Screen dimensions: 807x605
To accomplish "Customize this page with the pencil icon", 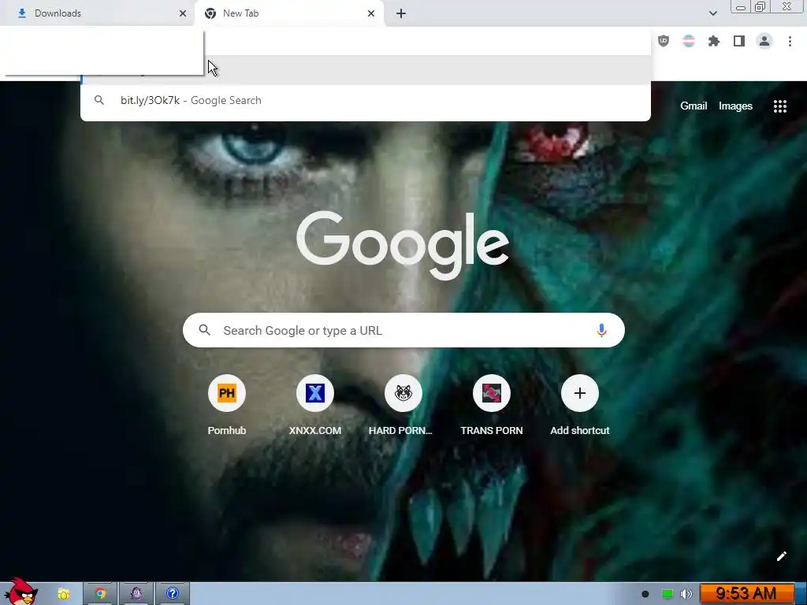I will pos(781,556).
